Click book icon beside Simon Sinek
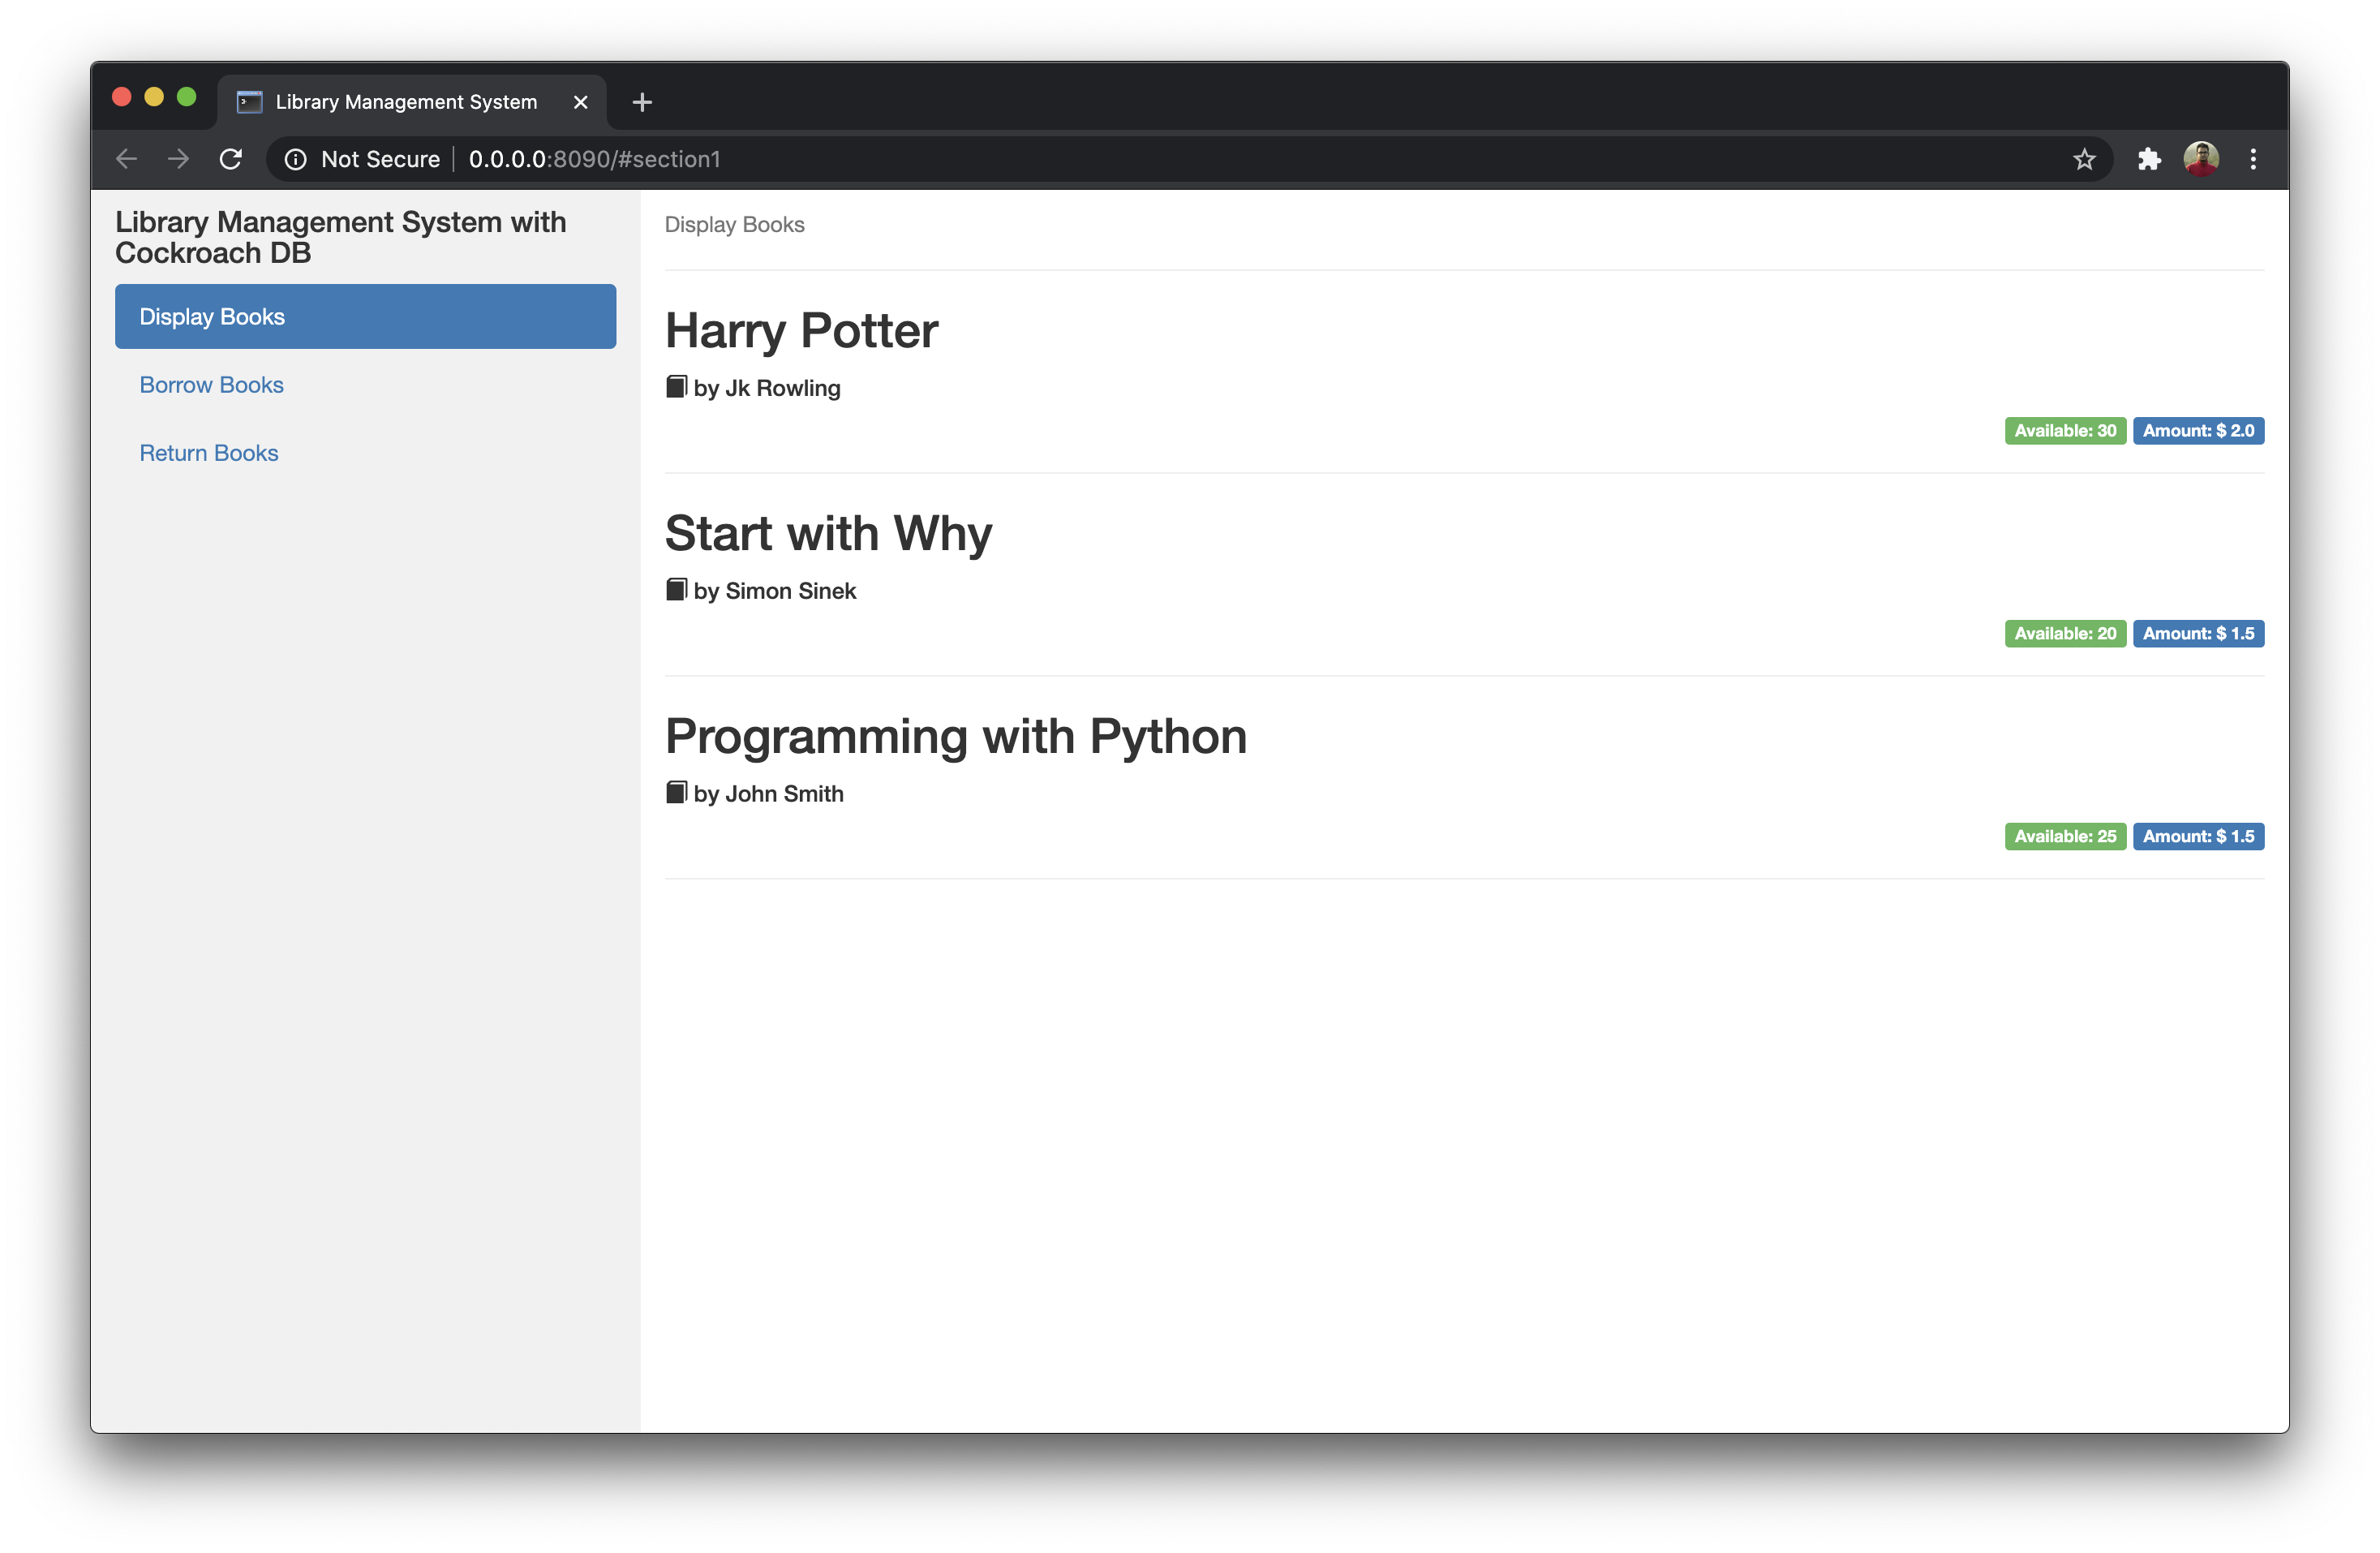The height and width of the screenshot is (1553, 2380). (676, 590)
